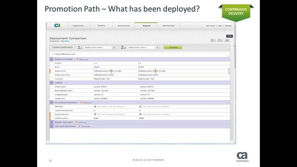Open Websites collection for the first deployment

click(x=110, y=107)
